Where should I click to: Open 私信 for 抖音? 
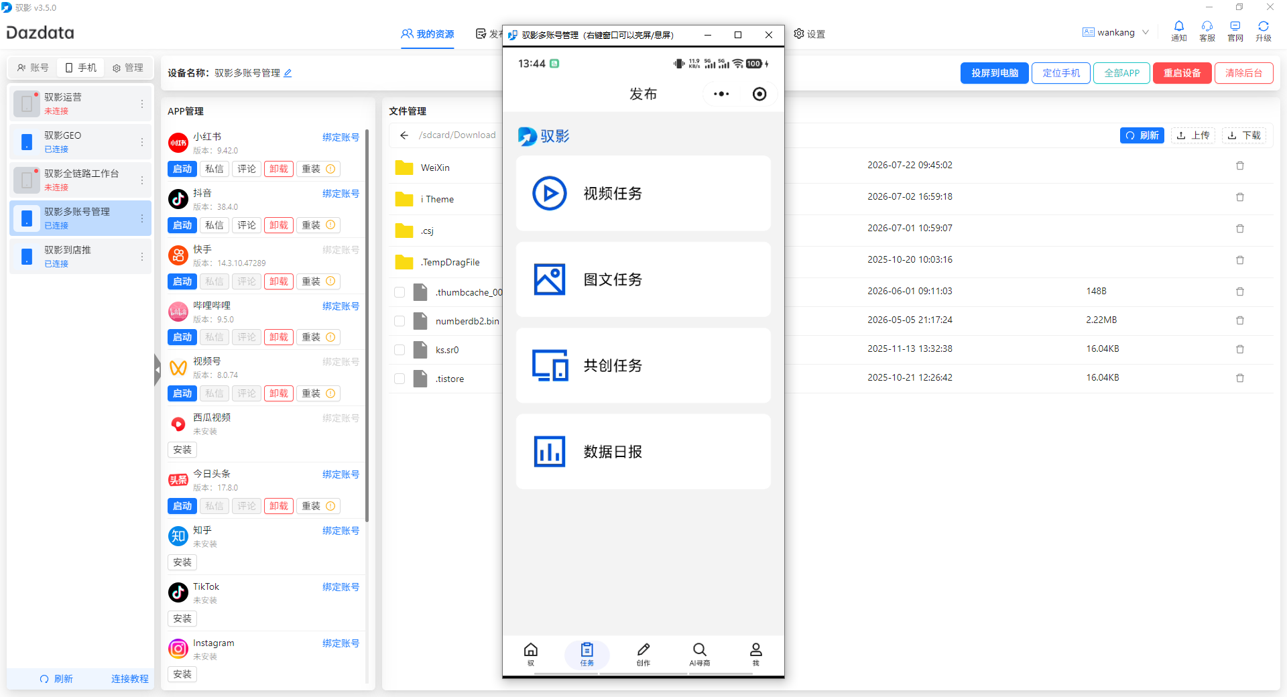point(214,225)
